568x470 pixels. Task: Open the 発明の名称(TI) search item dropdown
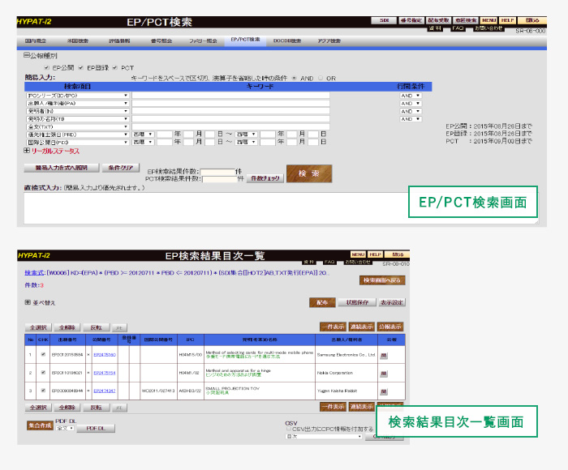(78, 119)
